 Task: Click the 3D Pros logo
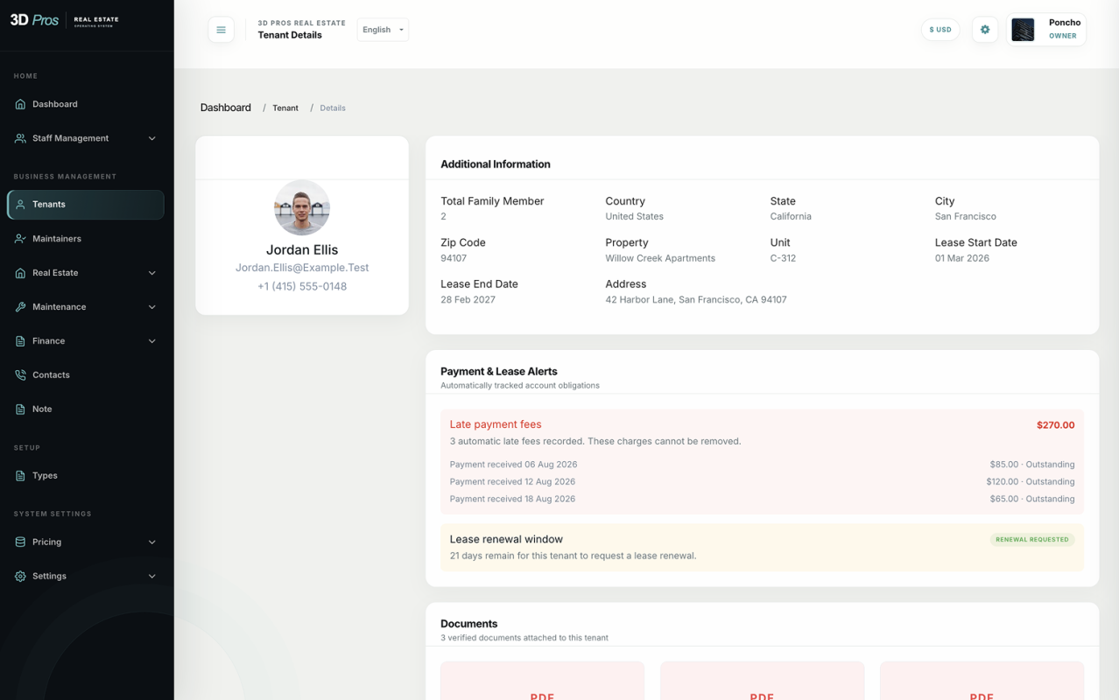coord(64,20)
